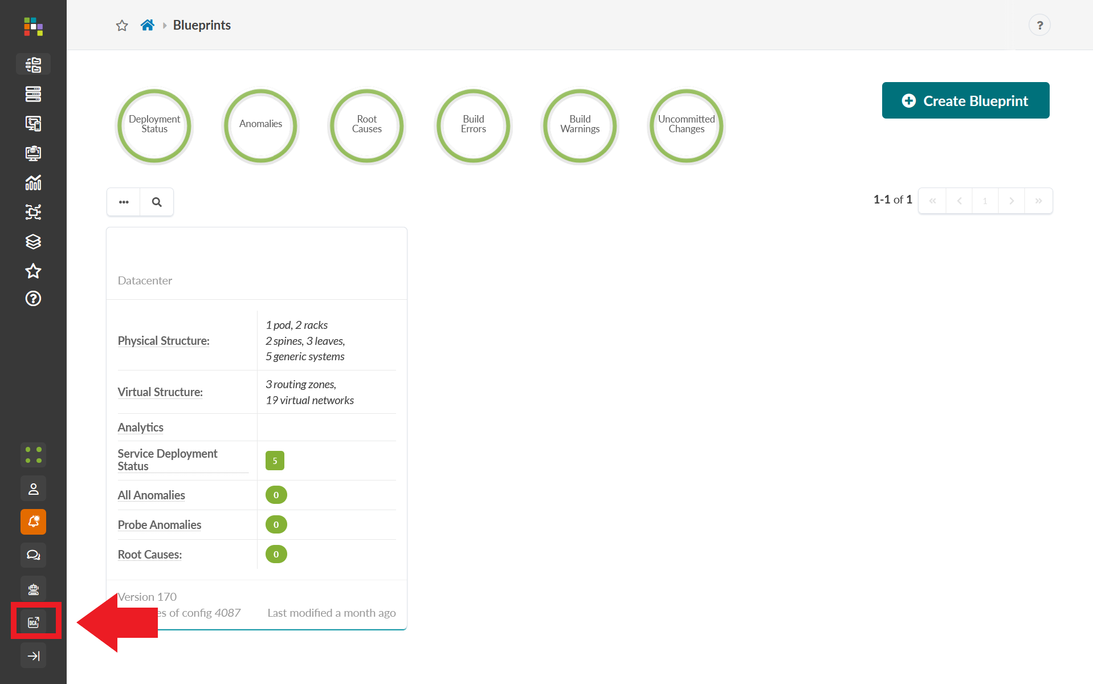This screenshot has height=684, width=1093.
Task: Open the chat bubbles icon
Action: click(33, 555)
